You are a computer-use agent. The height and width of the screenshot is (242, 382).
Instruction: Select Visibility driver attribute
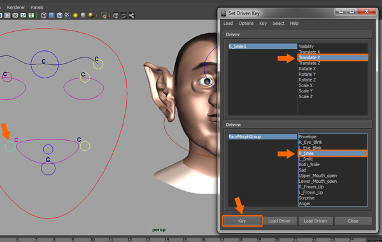pyautogui.click(x=306, y=46)
